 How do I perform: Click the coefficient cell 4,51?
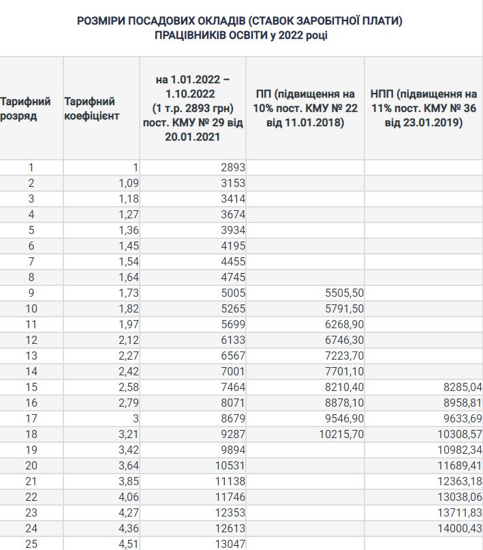coord(127,544)
